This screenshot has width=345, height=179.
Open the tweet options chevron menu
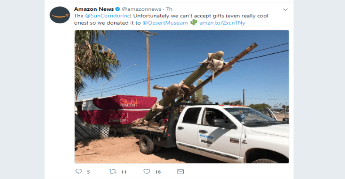[285, 9]
